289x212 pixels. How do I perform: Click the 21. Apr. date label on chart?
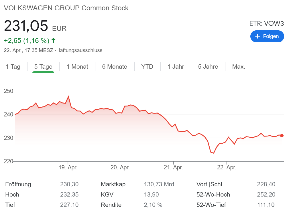[173, 168]
